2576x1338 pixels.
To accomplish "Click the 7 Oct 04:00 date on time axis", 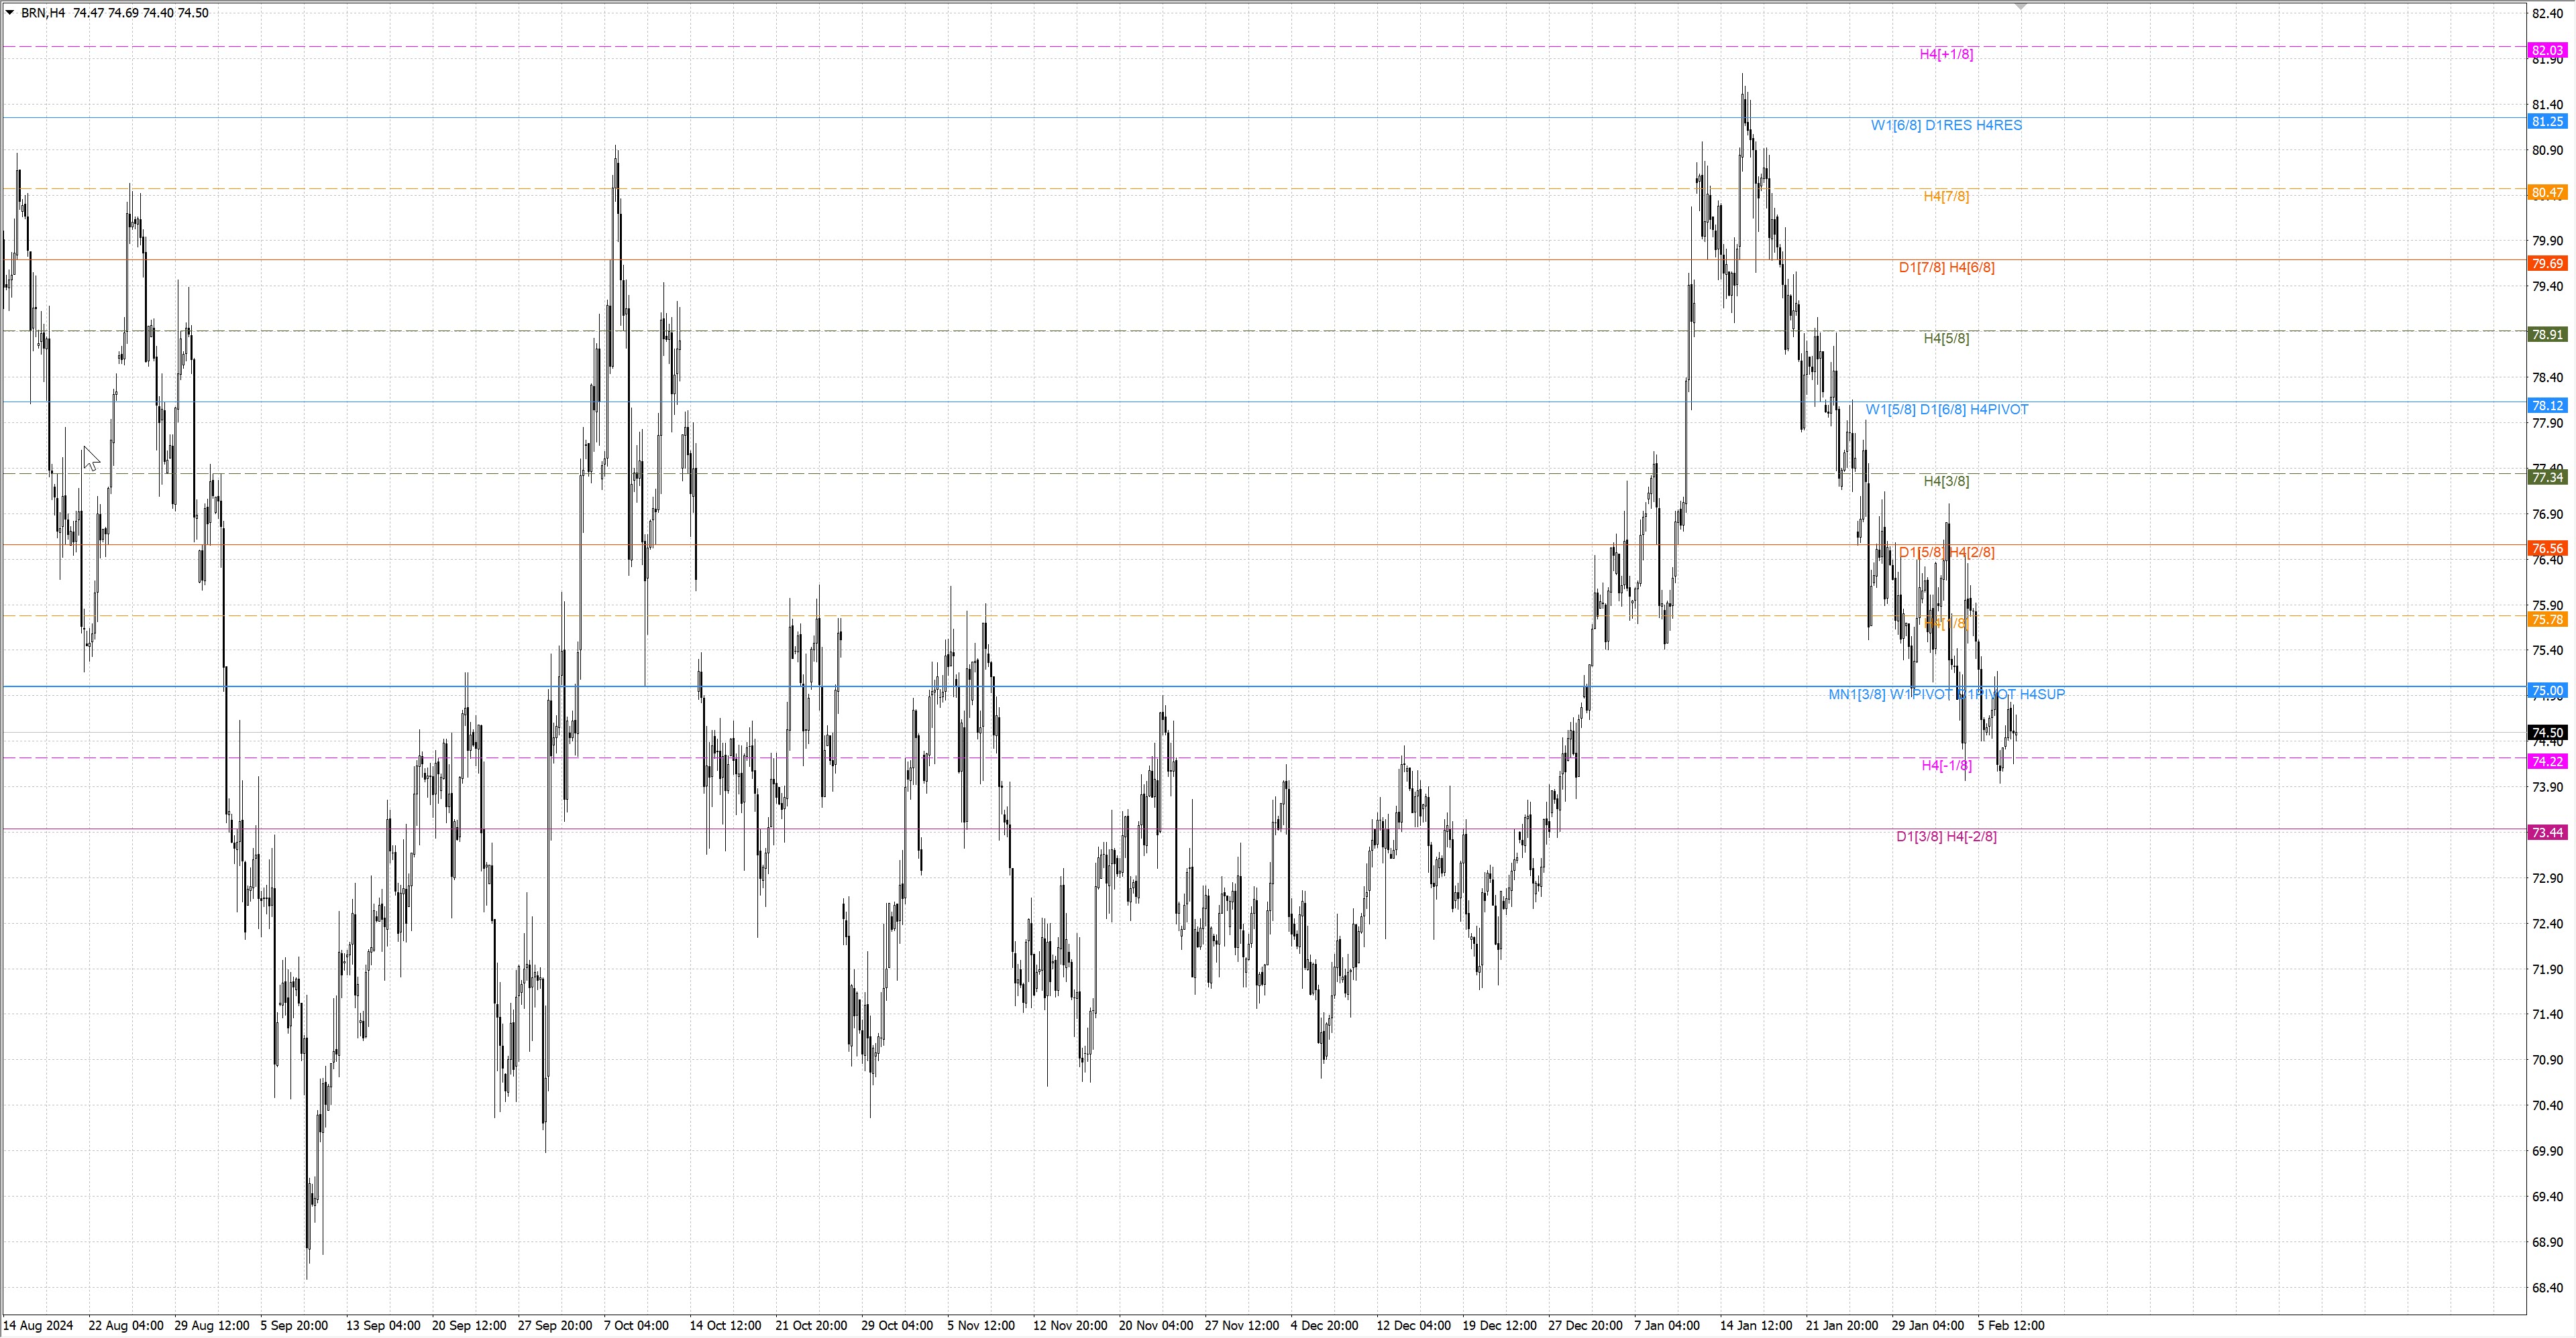I will (636, 1325).
